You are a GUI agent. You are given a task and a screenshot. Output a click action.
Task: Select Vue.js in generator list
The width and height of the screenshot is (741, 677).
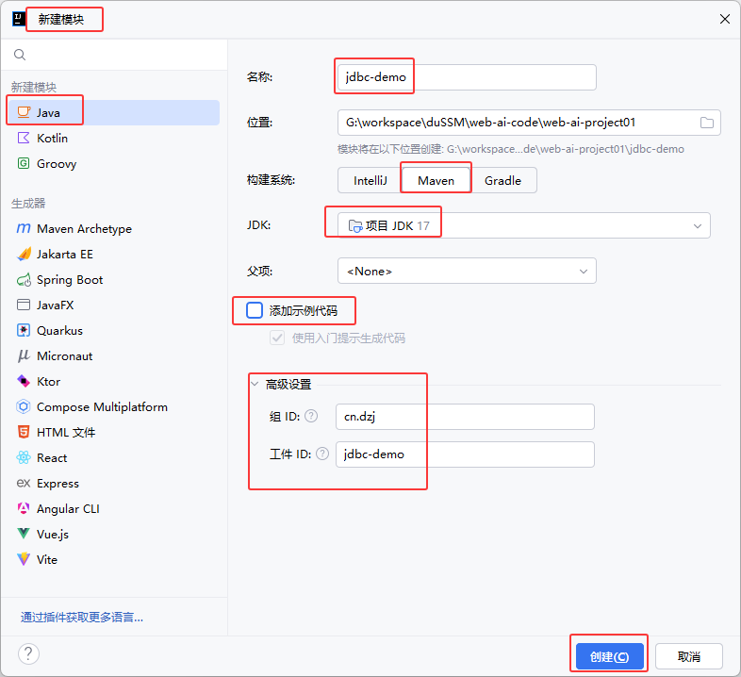52,534
